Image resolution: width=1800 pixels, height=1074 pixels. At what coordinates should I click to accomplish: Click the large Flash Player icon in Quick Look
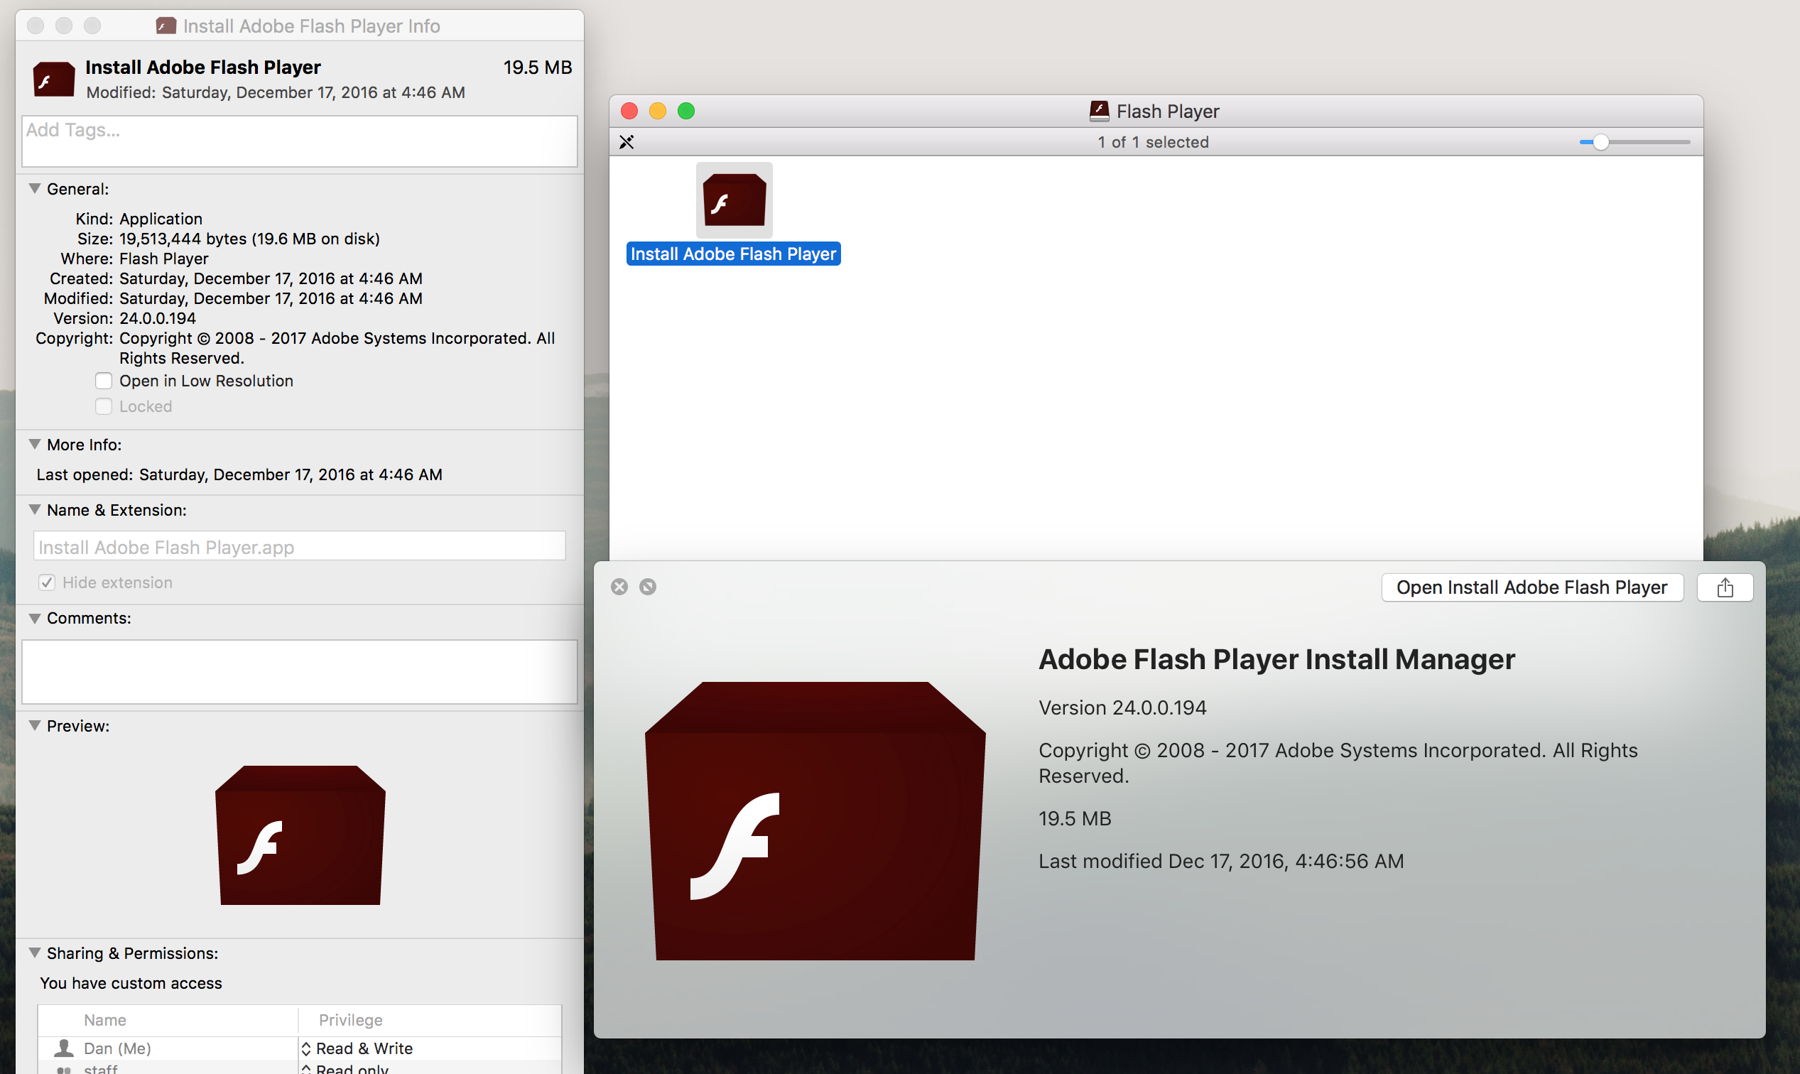[x=815, y=820]
